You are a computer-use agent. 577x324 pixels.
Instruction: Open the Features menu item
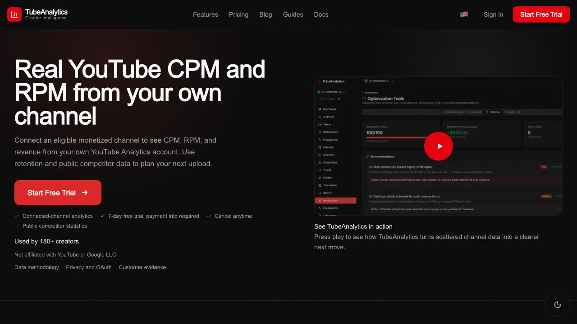tap(206, 14)
